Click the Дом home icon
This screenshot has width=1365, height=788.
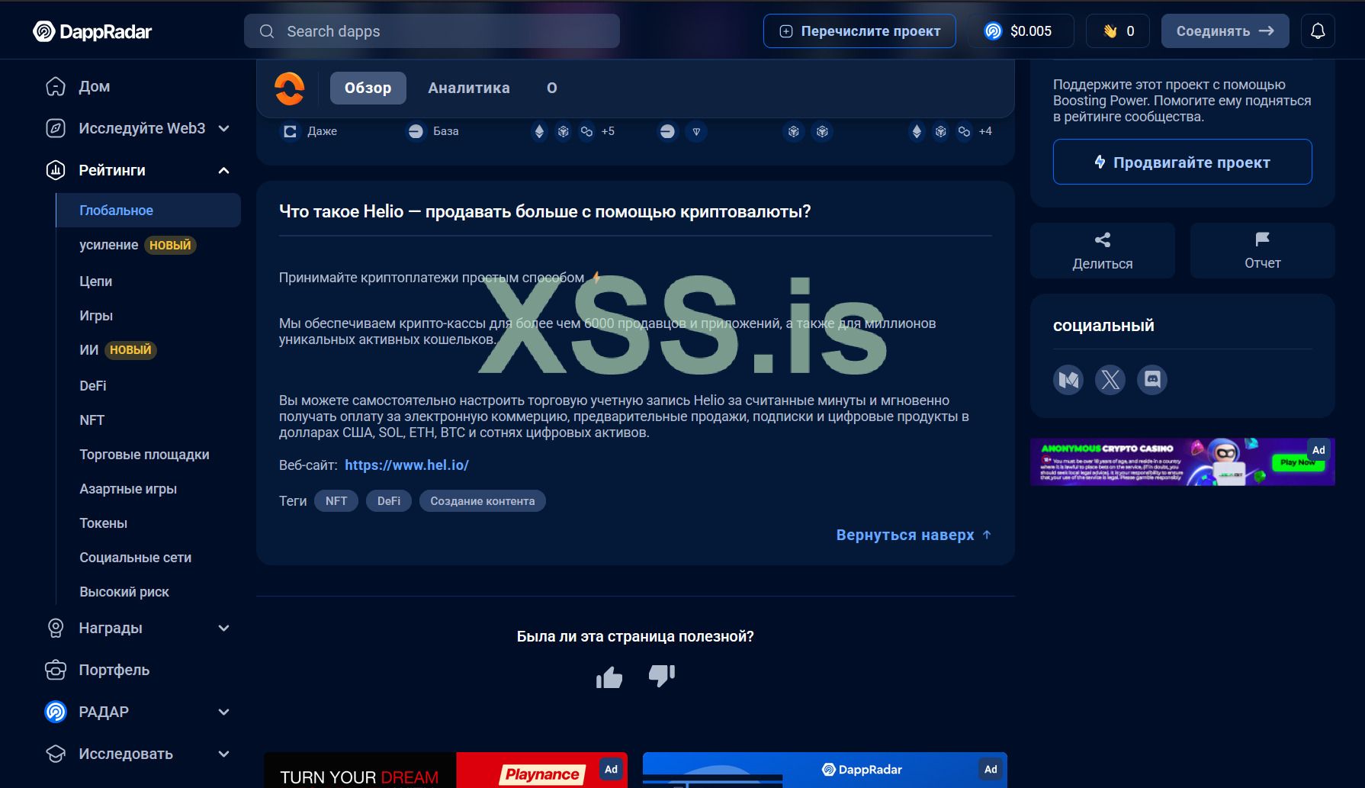click(x=56, y=87)
